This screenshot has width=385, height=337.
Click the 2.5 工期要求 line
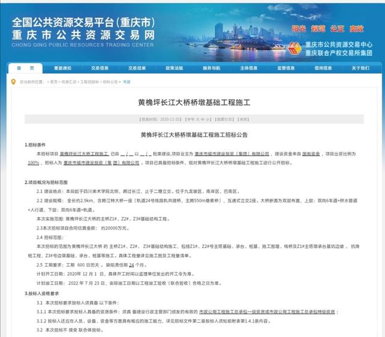(x=92, y=265)
